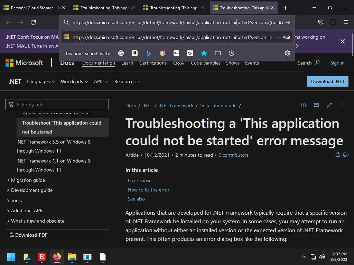
Task: Open Firefox from the taskbar
Action: pyautogui.click(x=57, y=257)
